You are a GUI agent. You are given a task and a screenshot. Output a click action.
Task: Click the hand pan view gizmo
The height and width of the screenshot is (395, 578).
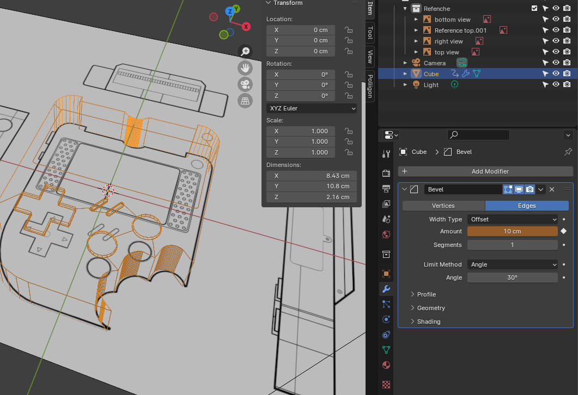[246, 68]
